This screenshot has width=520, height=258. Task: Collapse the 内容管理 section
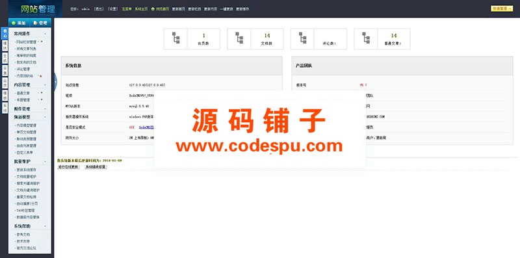(x=45, y=85)
